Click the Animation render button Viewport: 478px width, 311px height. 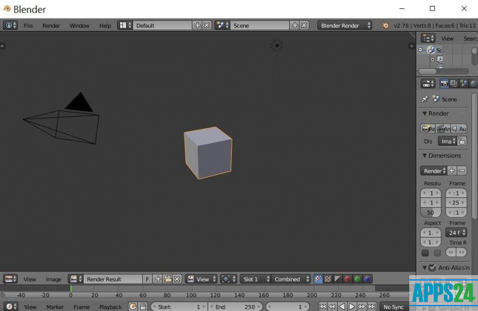[443, 129]
